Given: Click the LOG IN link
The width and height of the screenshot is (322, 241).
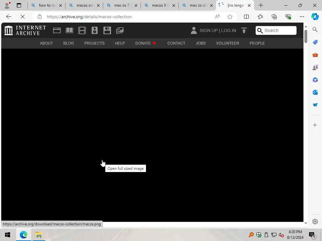Looking at the screenshot, I should [229, 30].
